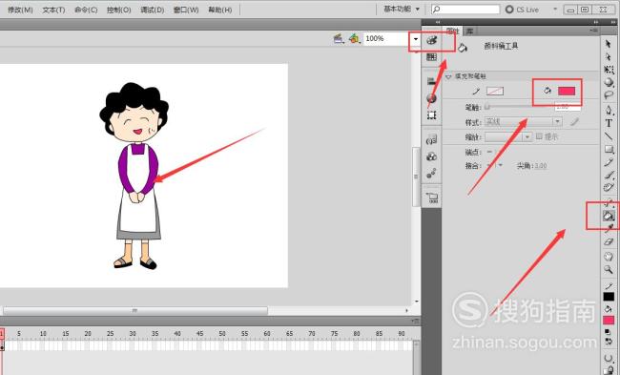This screenshot has height=375, width=620.
Task: Click the Edit Scene clapperboard icon
Action: tap(339, 39)
